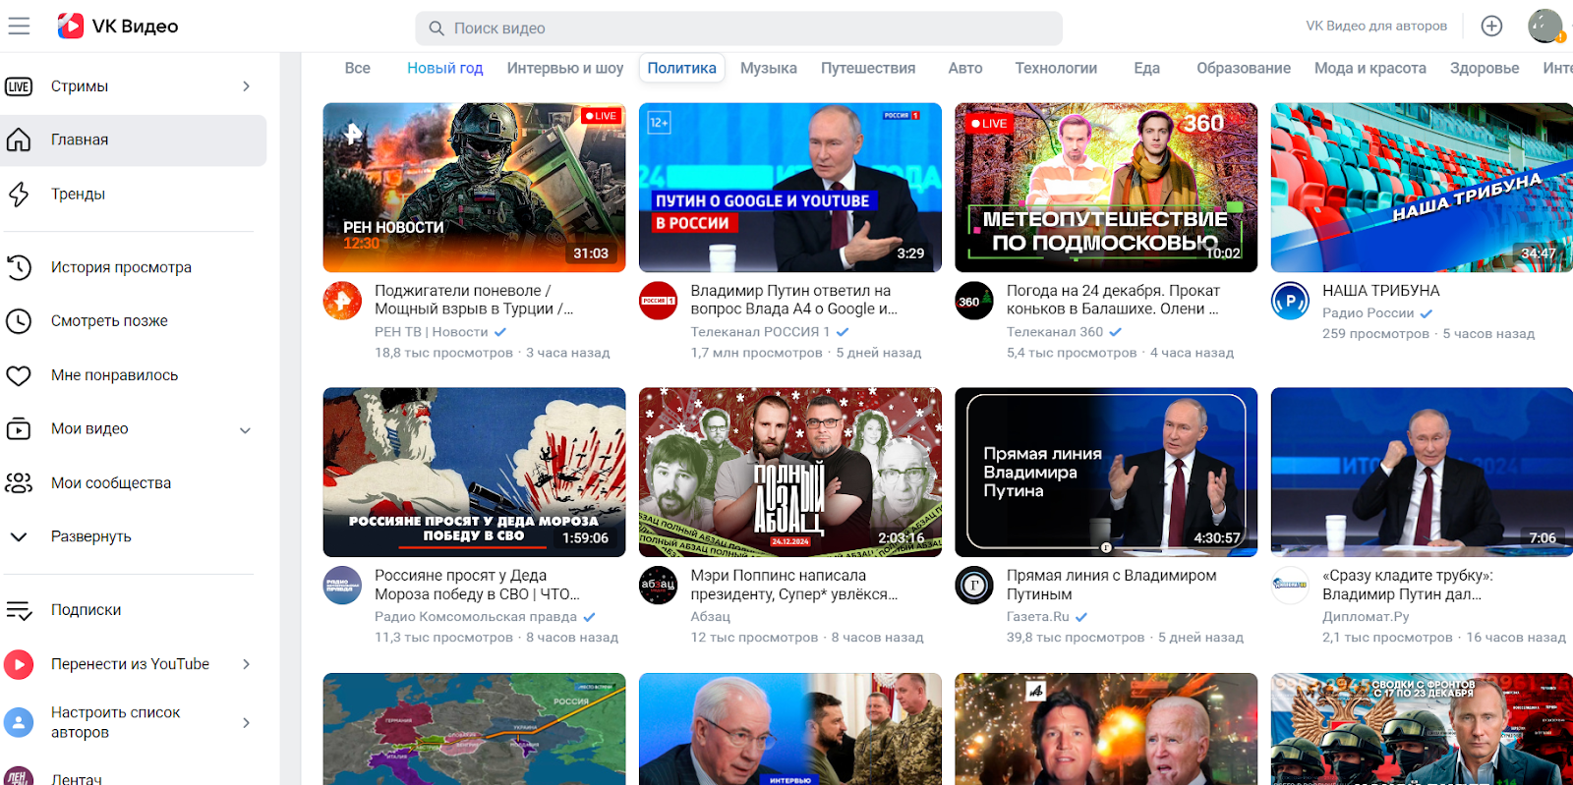This screenshot has height=785, width=1573.
Task: Select the Все category tab
Action: [358, 68]
